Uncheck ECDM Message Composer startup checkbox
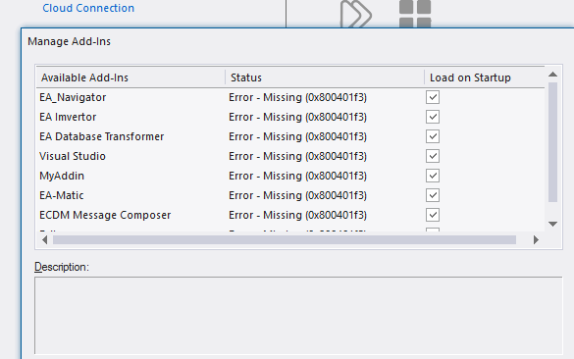The height and width of the screenshot is (359, 574). 433,215
